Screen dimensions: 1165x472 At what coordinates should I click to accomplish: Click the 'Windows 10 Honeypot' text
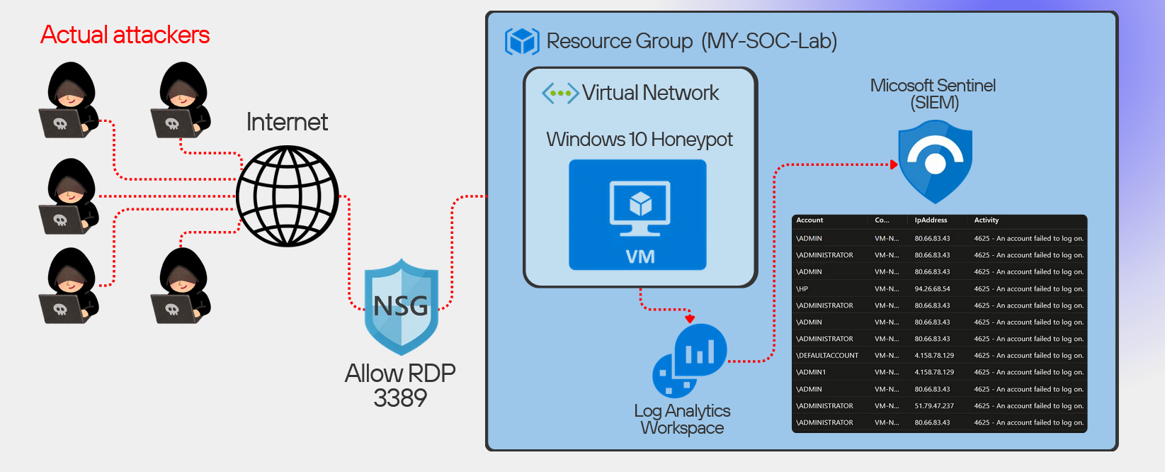pos(640,140)
